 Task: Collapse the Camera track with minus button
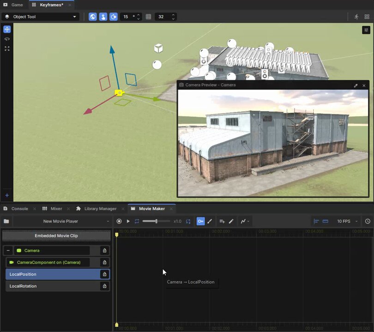click(x=8, y=250)
